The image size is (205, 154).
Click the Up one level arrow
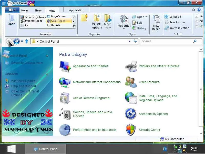[x=27, y=41]
